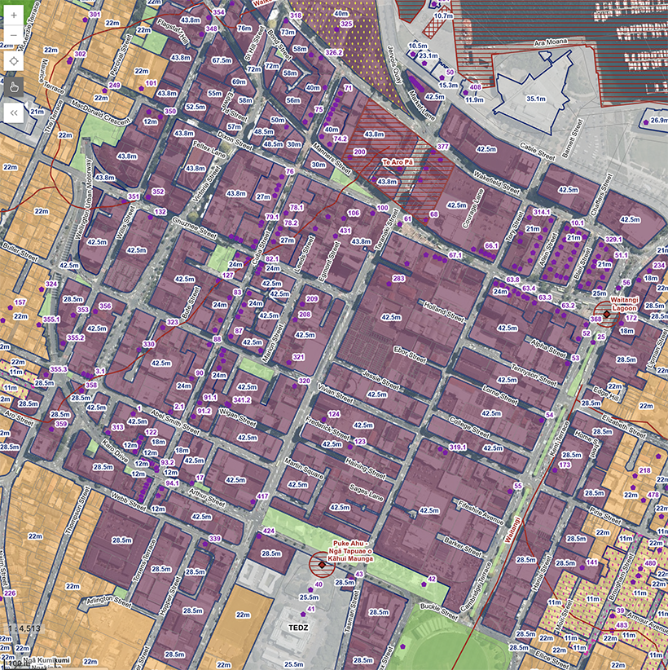Select the Ebor Street label
668x670 pixels.
pos(410,355)
